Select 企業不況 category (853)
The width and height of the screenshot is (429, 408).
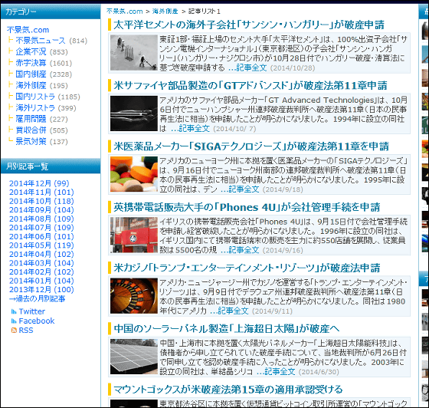click(x=31, y=51)
